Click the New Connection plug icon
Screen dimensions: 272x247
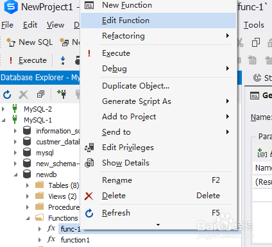(x=62, y=94)
